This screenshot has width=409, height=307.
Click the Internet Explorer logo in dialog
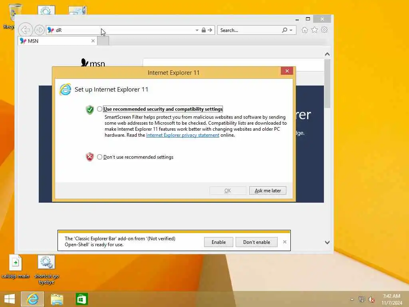click(65, 90)
